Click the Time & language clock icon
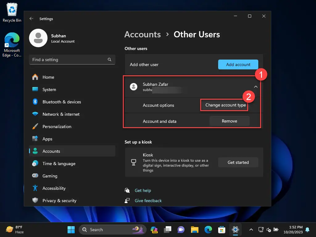The image size is (316, 237). pos(35,163)
